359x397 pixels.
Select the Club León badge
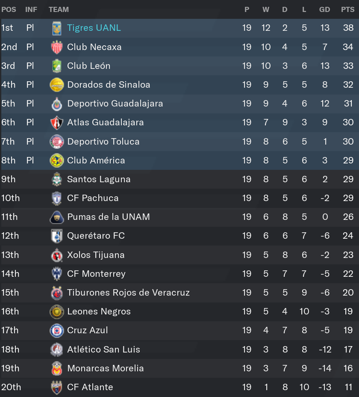[x=57, y=66]
